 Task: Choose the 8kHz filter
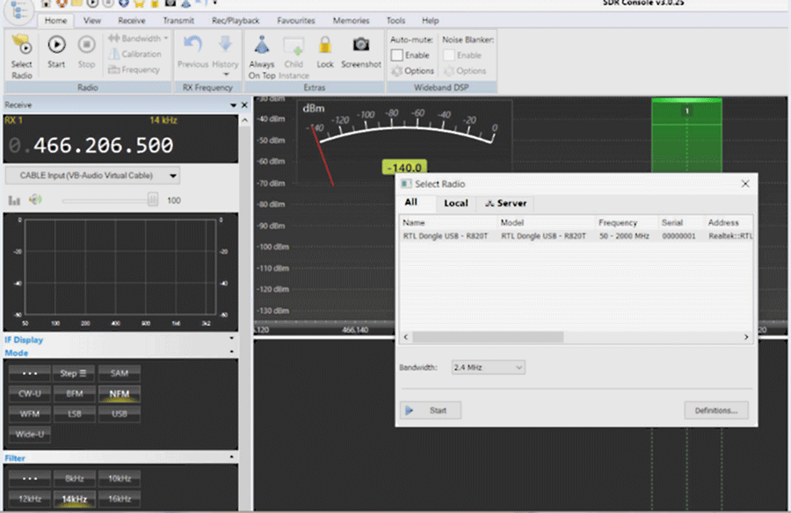(74, 478)
